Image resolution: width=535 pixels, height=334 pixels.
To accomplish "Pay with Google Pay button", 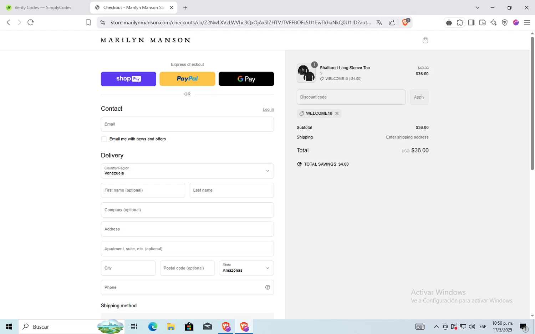I will click(x=246, y=79).
